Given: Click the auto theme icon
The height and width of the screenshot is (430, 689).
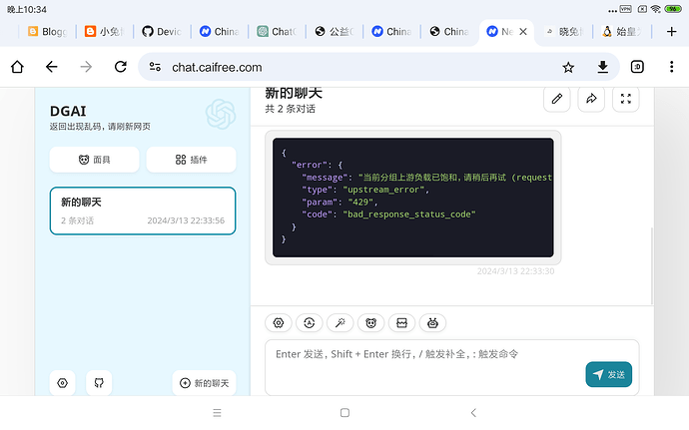Looking at the screenshot, I should 310,323.
